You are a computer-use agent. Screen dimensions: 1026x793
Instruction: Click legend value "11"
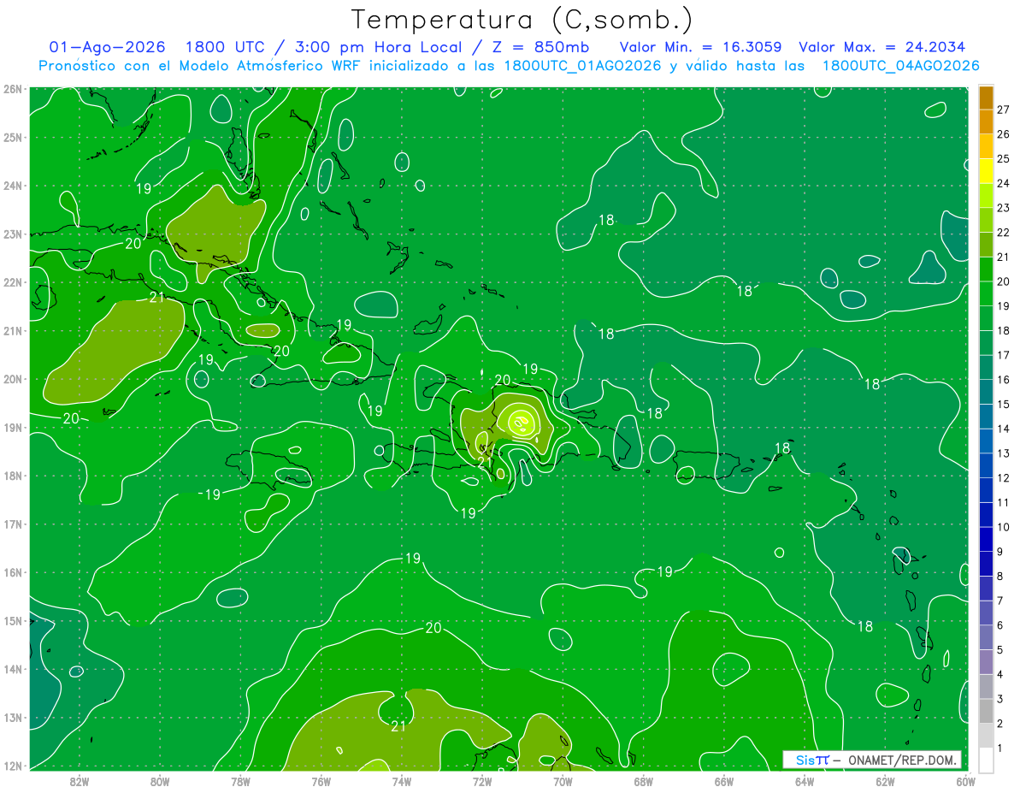point(1003,502)
